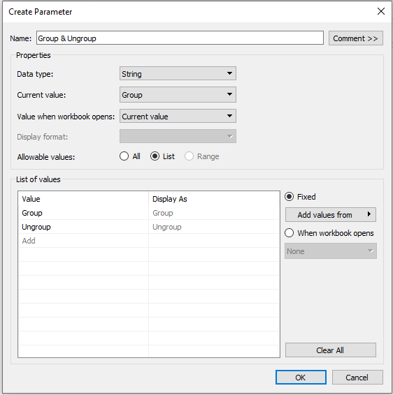
Task: Select the Ungroup value cell
Action: pyautogui.click(x=83, y=227)
